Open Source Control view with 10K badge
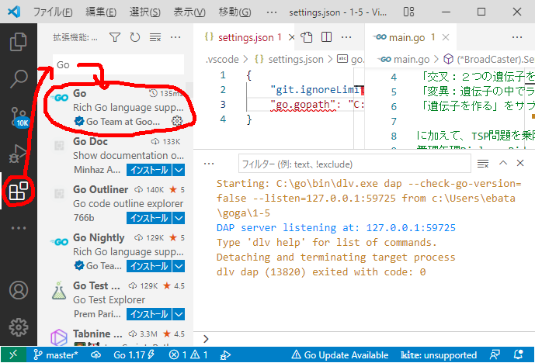The image size is (535, 363). [x=18, y=116]
